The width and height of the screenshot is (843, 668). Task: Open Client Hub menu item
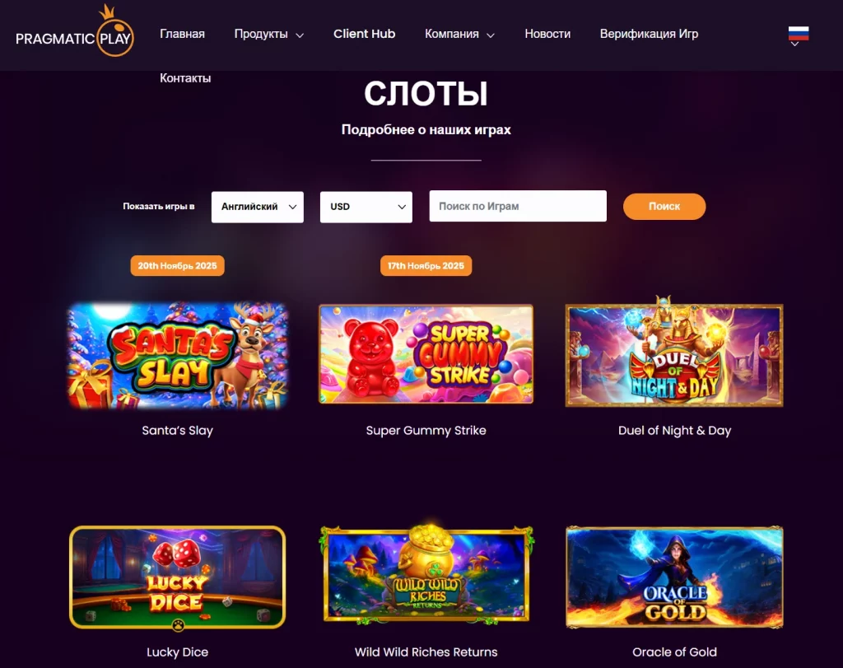364,34
